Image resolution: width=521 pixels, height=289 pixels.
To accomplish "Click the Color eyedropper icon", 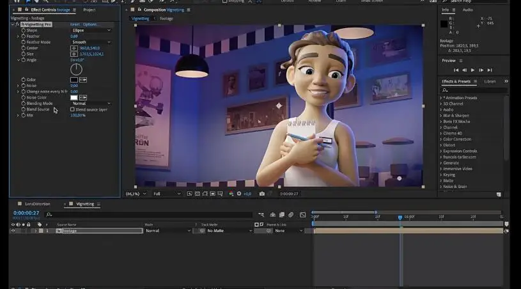I will [x=83, y=79].
